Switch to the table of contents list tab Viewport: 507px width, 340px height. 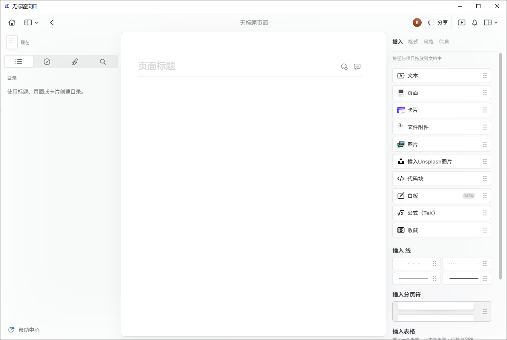tap(19, 62)
